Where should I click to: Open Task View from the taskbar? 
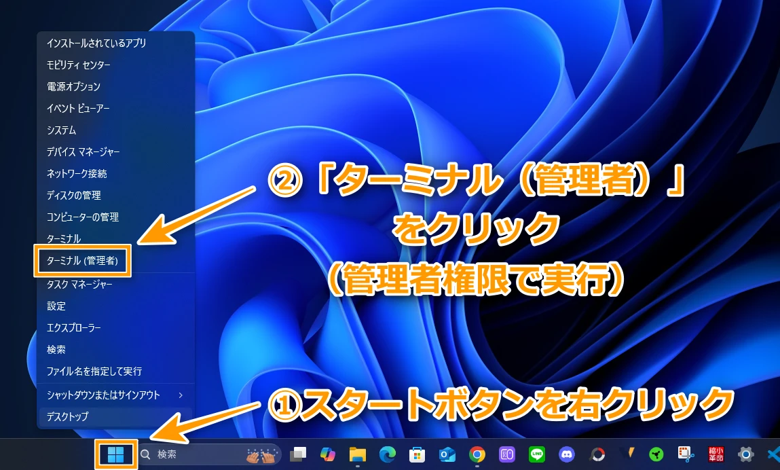(298, 454)
